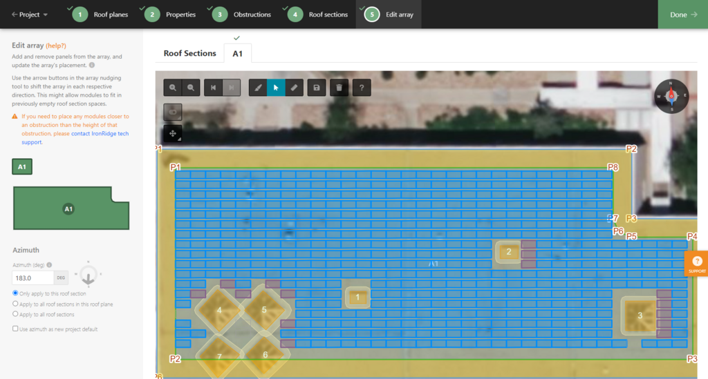Open the Project dropdown menu
The height and width of the screenshot is (379, 708).
pyautogui.click(x=30, y=14)
